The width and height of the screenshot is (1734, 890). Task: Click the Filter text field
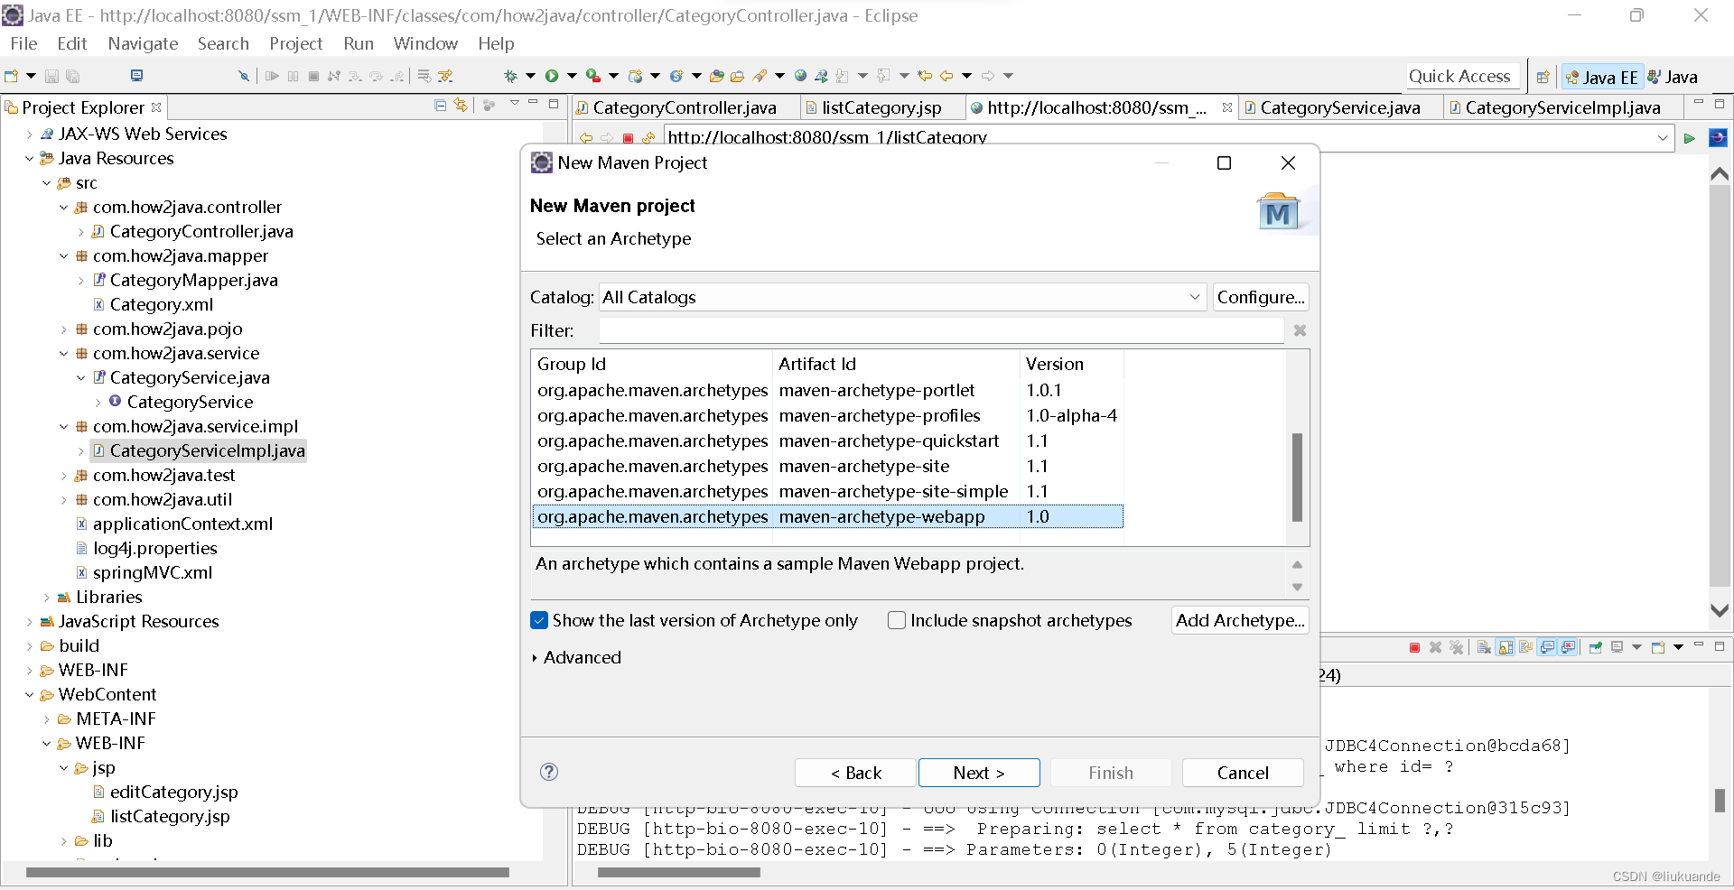[941, 330]
